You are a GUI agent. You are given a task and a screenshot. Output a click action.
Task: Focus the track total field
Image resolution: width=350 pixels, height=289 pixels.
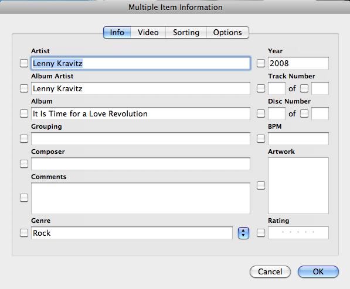320,88
